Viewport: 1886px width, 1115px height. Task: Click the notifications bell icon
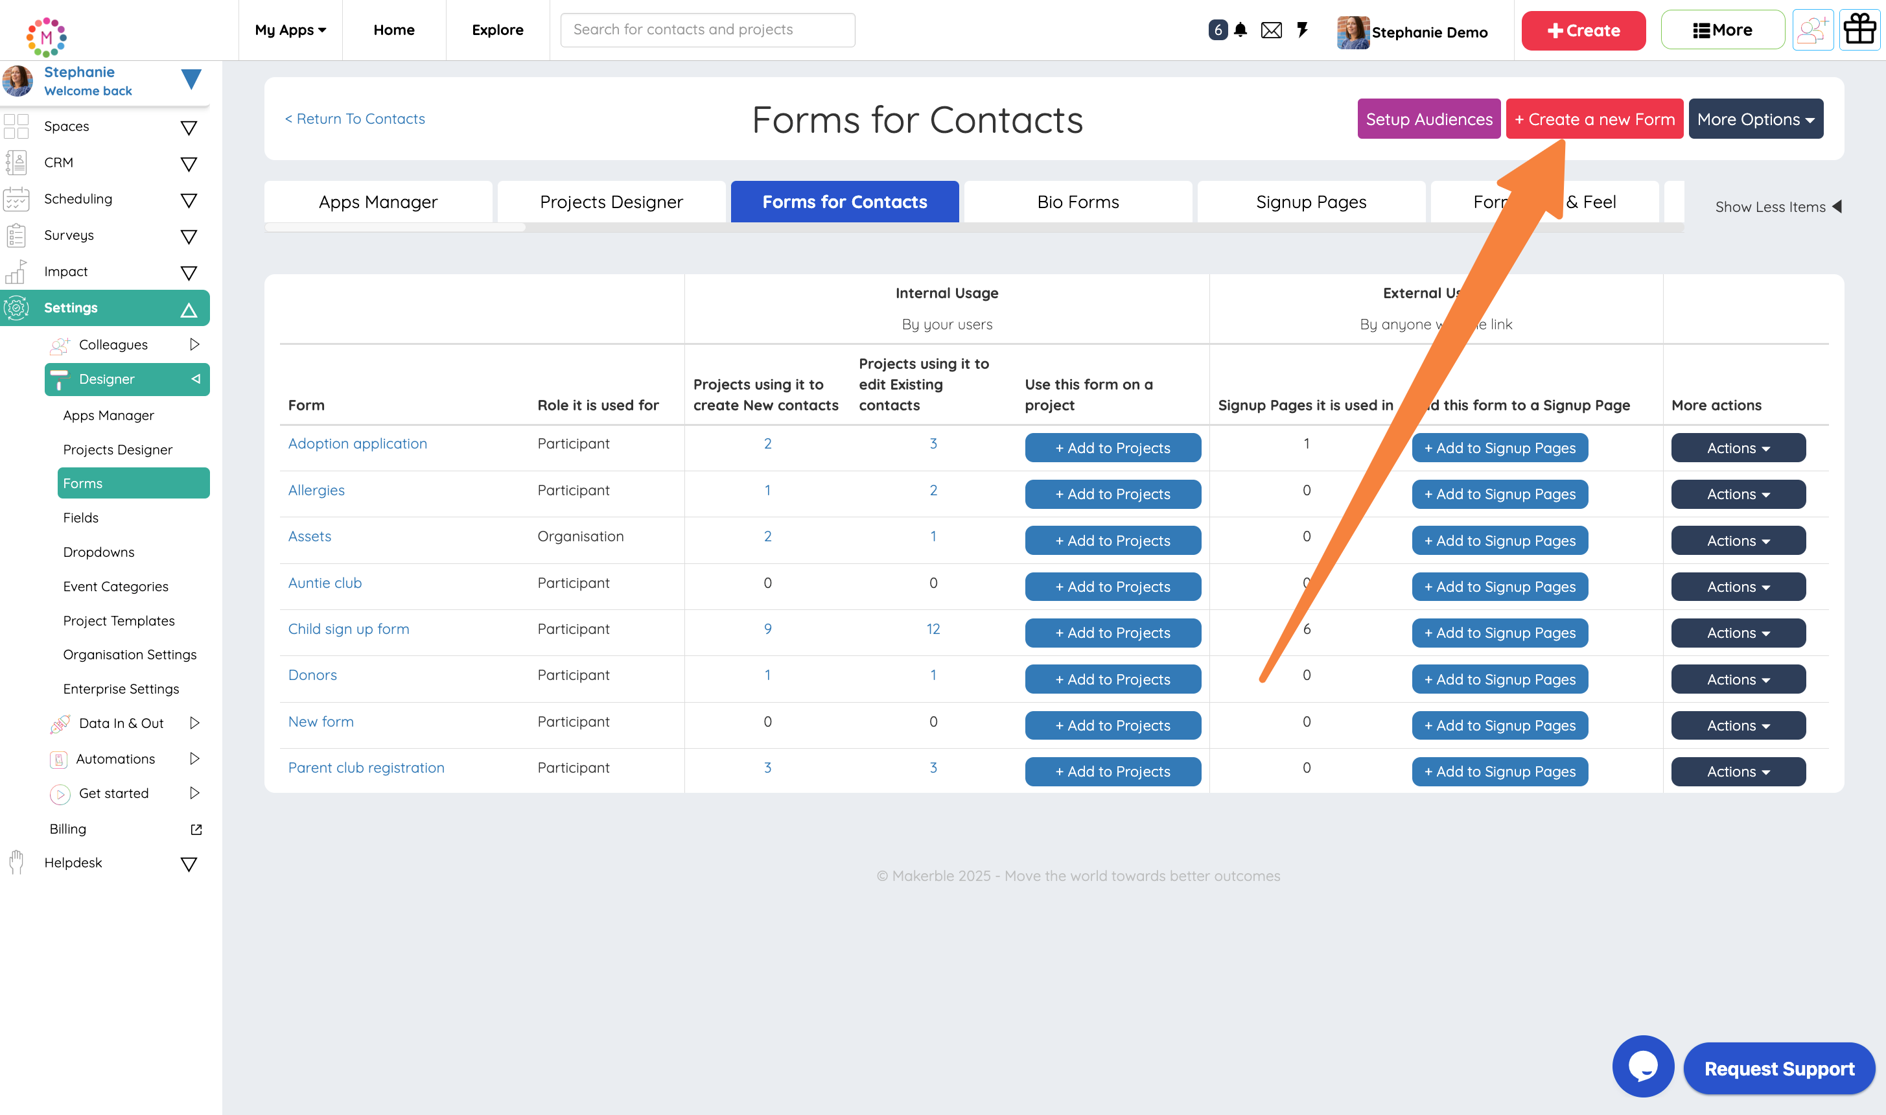(1240, 30)
